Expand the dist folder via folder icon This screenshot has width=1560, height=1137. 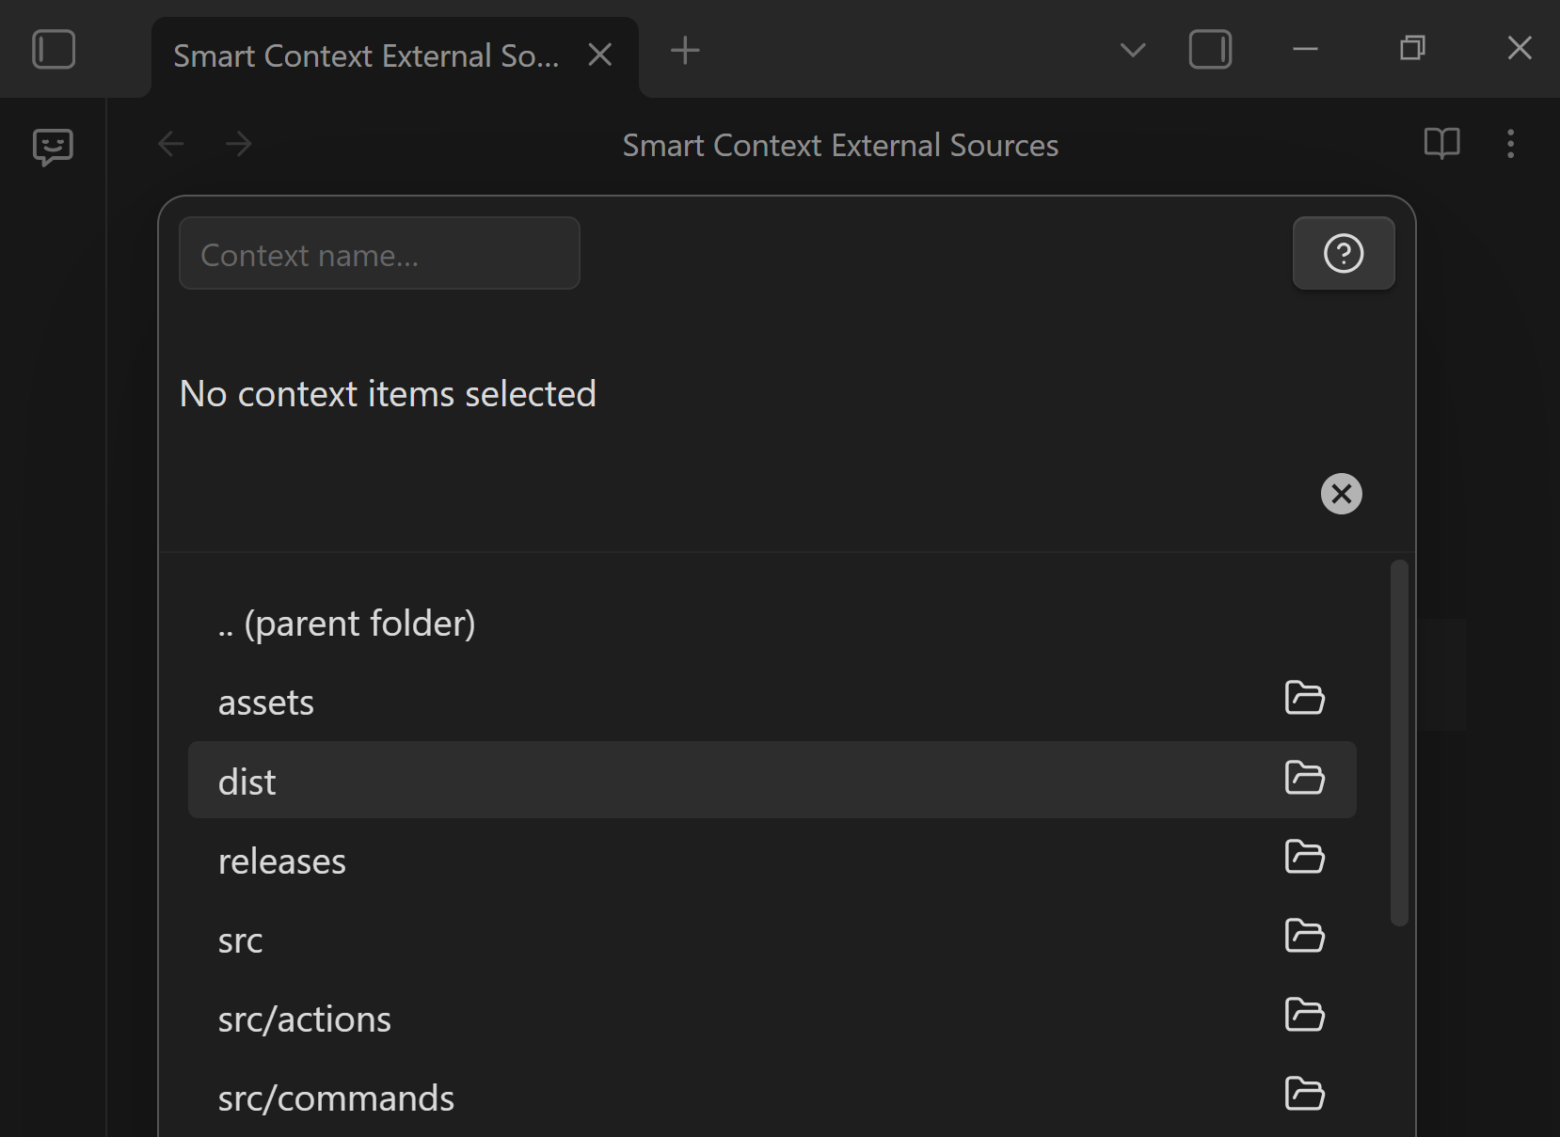point(1304,779)
